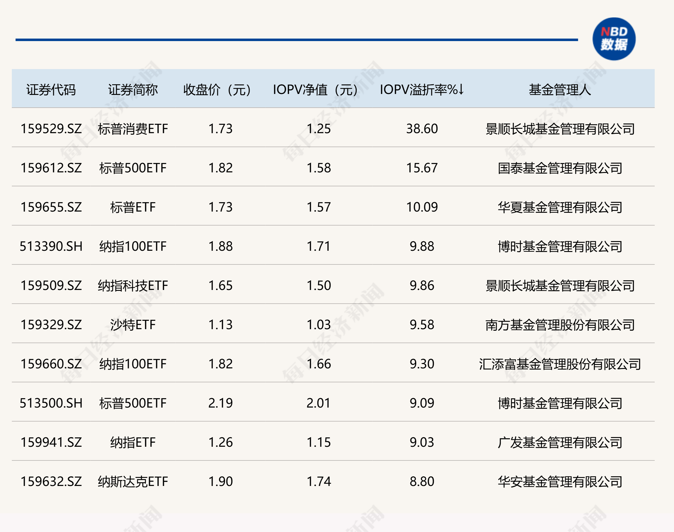
Task: Select code 159660.SZ
Action: click(51, 364)
